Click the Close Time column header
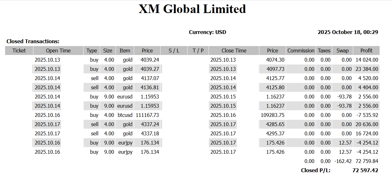392x176 pixels. [x=234, y=51]
